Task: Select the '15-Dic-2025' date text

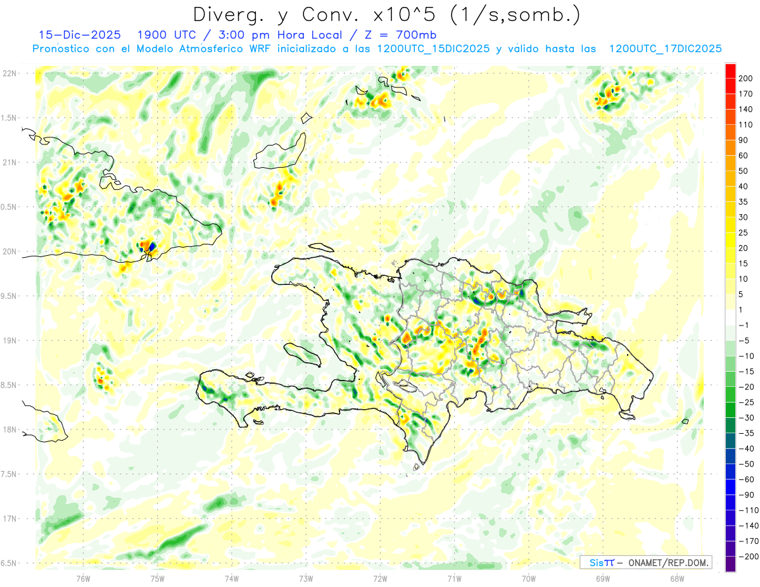Action: tap(80, 35)
